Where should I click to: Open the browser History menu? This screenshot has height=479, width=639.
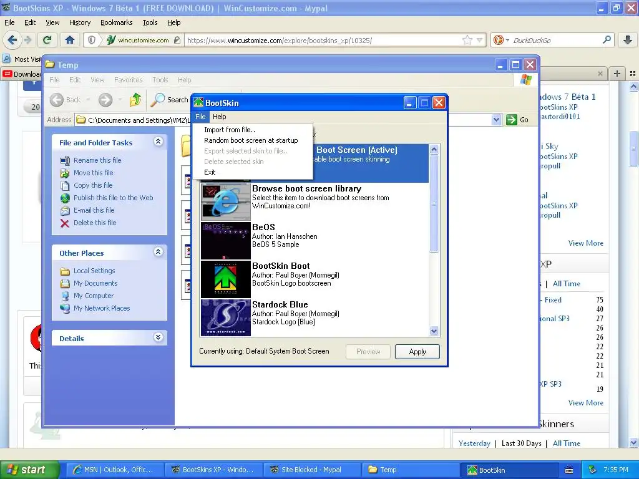point(80,23)
